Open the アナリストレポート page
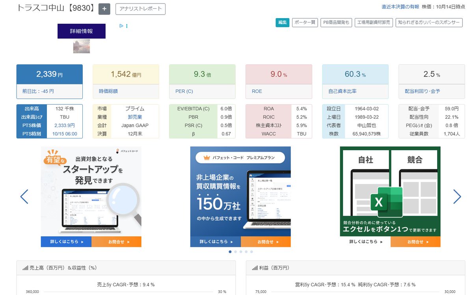 pos(140,9)
